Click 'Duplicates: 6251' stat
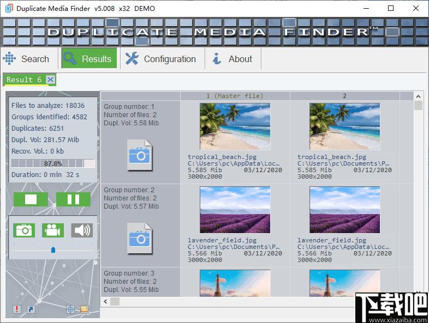 coord(38,129)
